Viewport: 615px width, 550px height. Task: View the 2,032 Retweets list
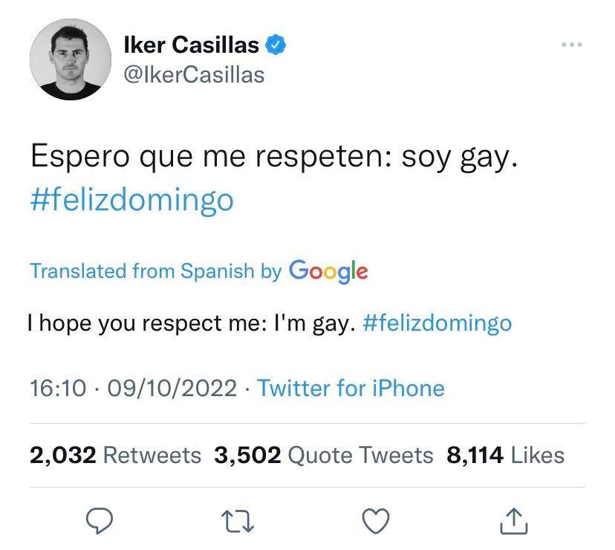click(115, 455)
